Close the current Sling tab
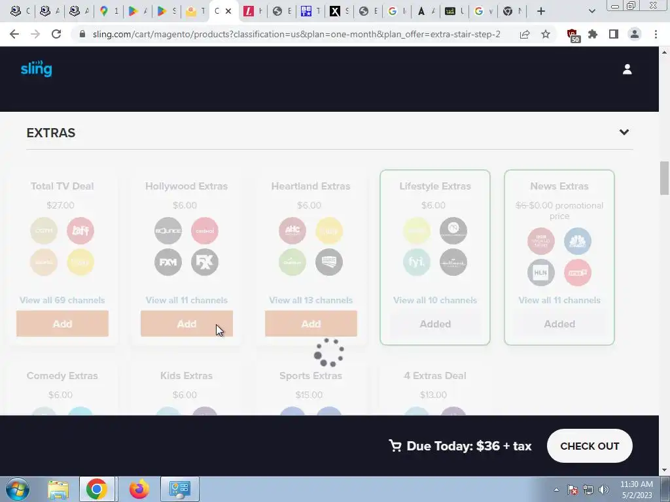This screenshot has height=502, width=670. point(228,11)
